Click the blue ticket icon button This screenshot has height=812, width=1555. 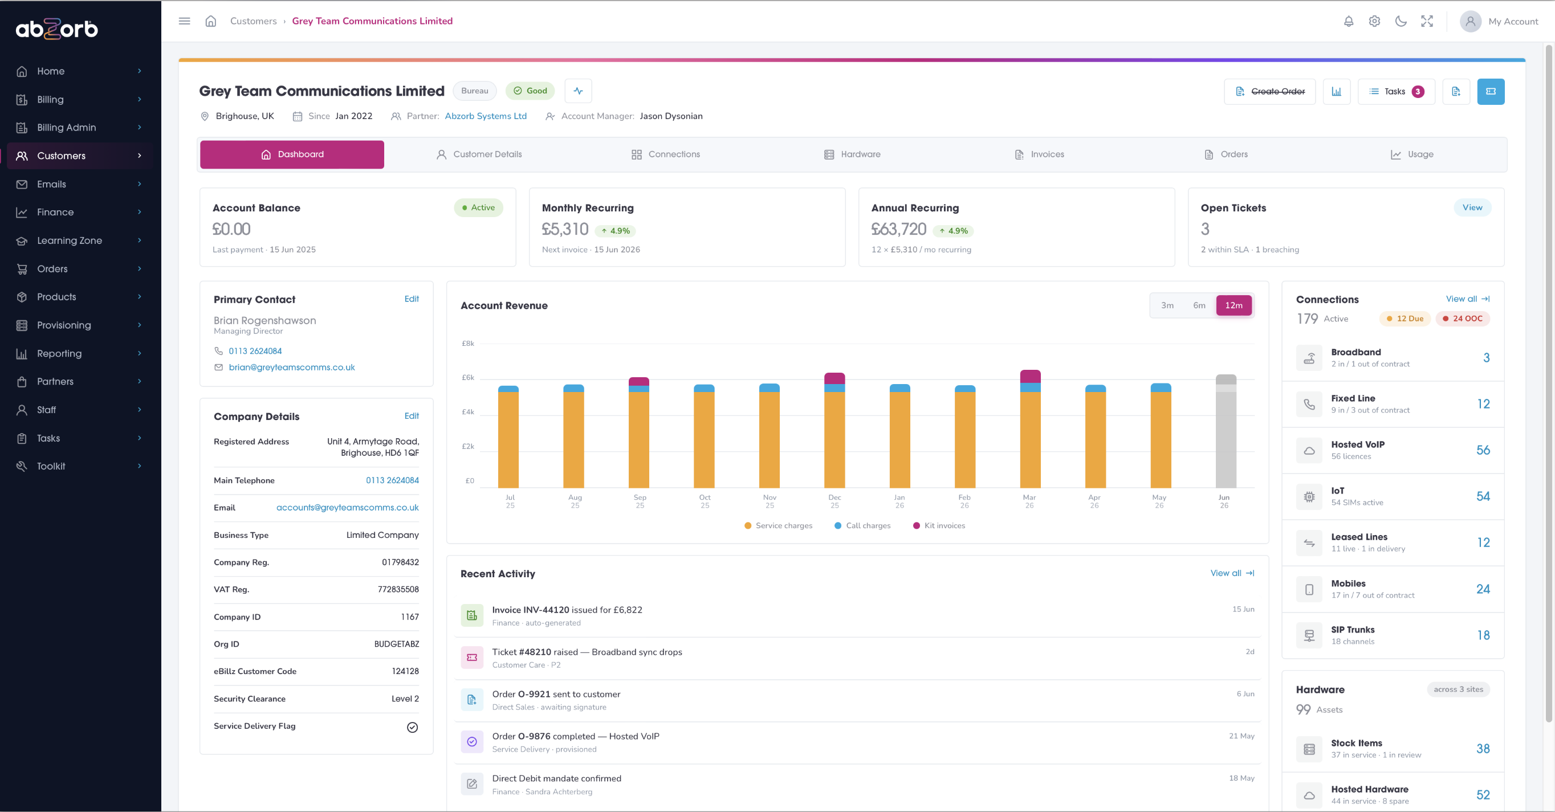1491,92
